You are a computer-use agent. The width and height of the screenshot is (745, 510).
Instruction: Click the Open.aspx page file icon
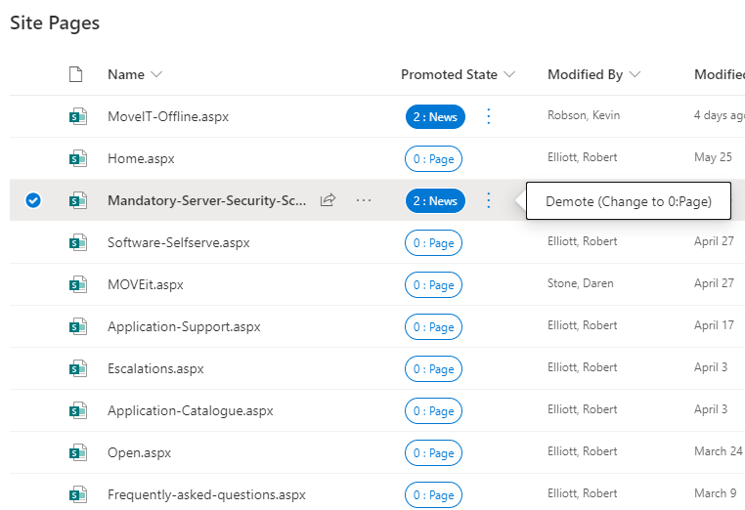pyautogui.click(x=77, y=452)
